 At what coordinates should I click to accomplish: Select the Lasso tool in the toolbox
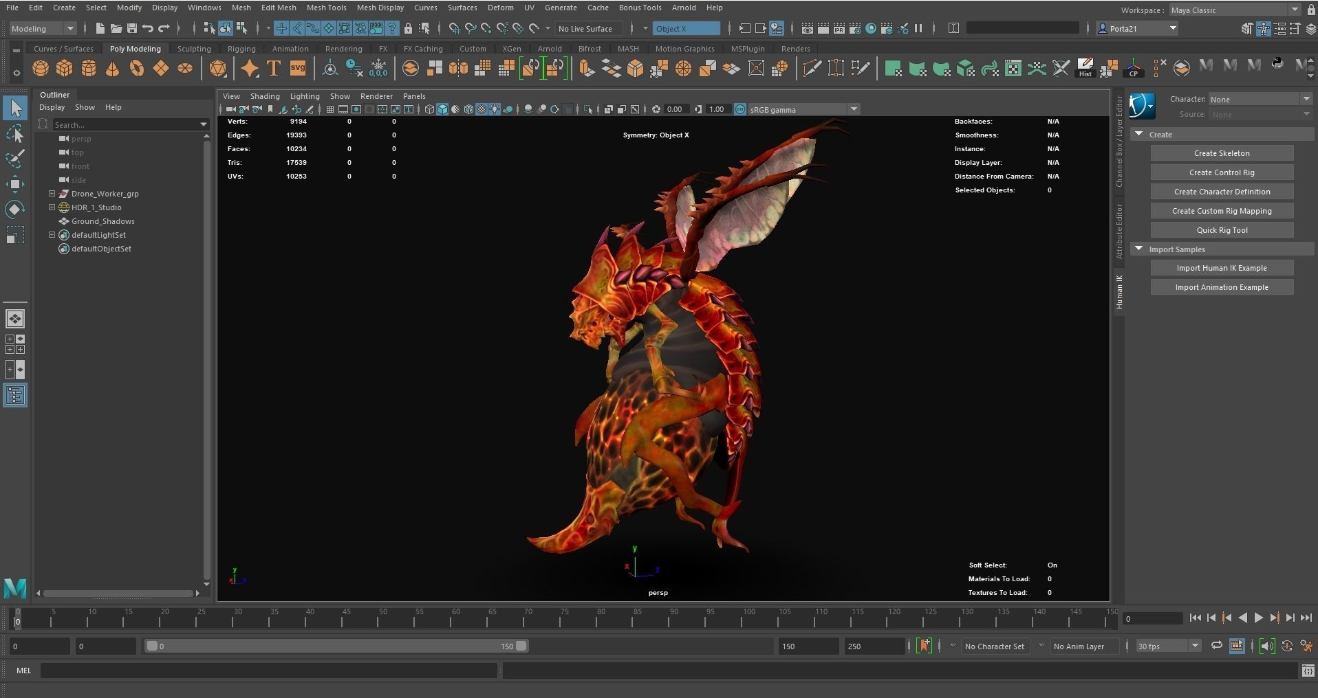(15, 135)
